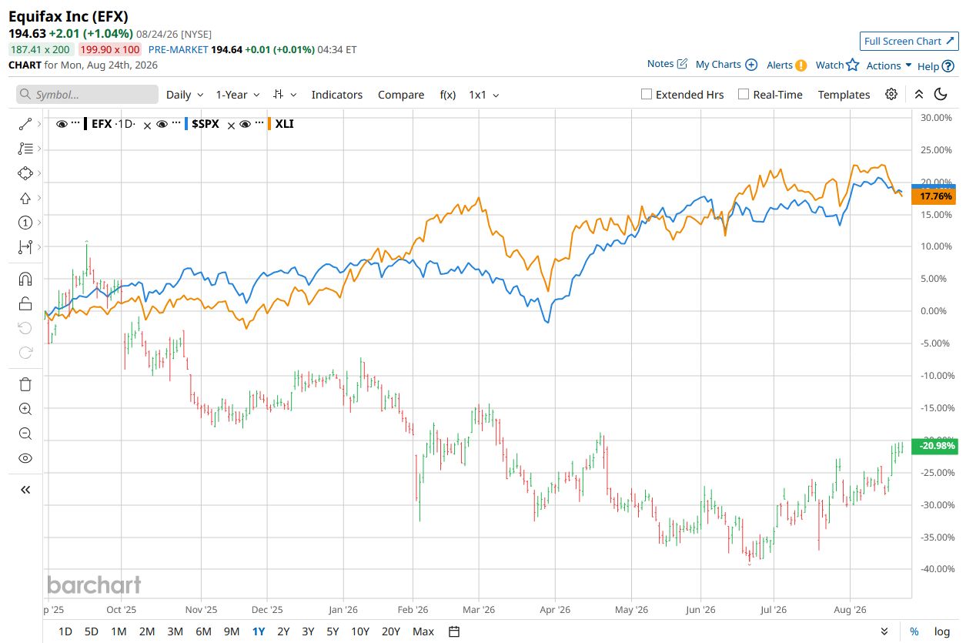Screen dimensions: 966x643
Task: Open the Indicators menu
Action: pos(337,95)
